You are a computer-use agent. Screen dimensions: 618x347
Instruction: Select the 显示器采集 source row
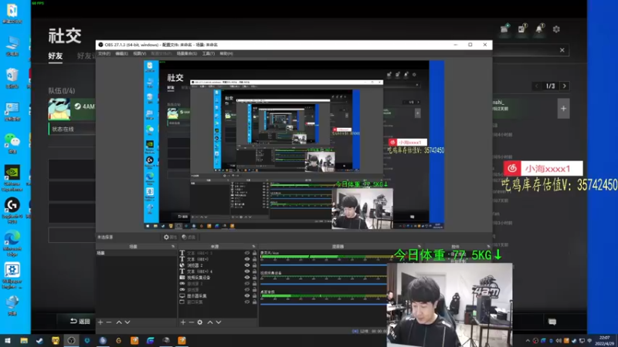218,295
